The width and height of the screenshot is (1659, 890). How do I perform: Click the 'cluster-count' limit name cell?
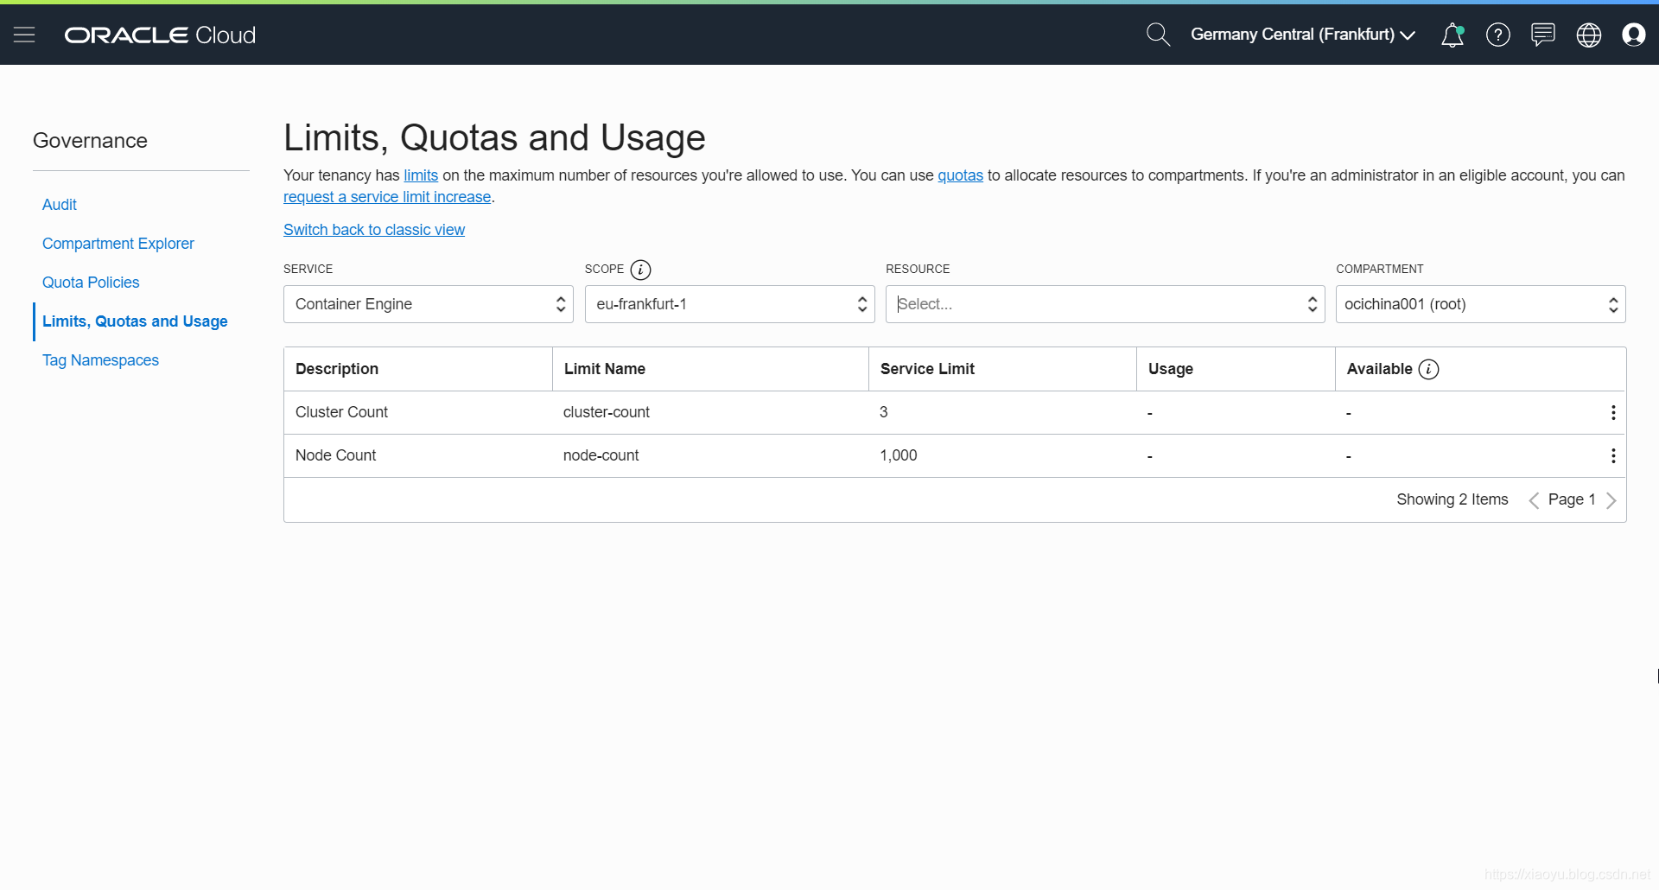607,412
